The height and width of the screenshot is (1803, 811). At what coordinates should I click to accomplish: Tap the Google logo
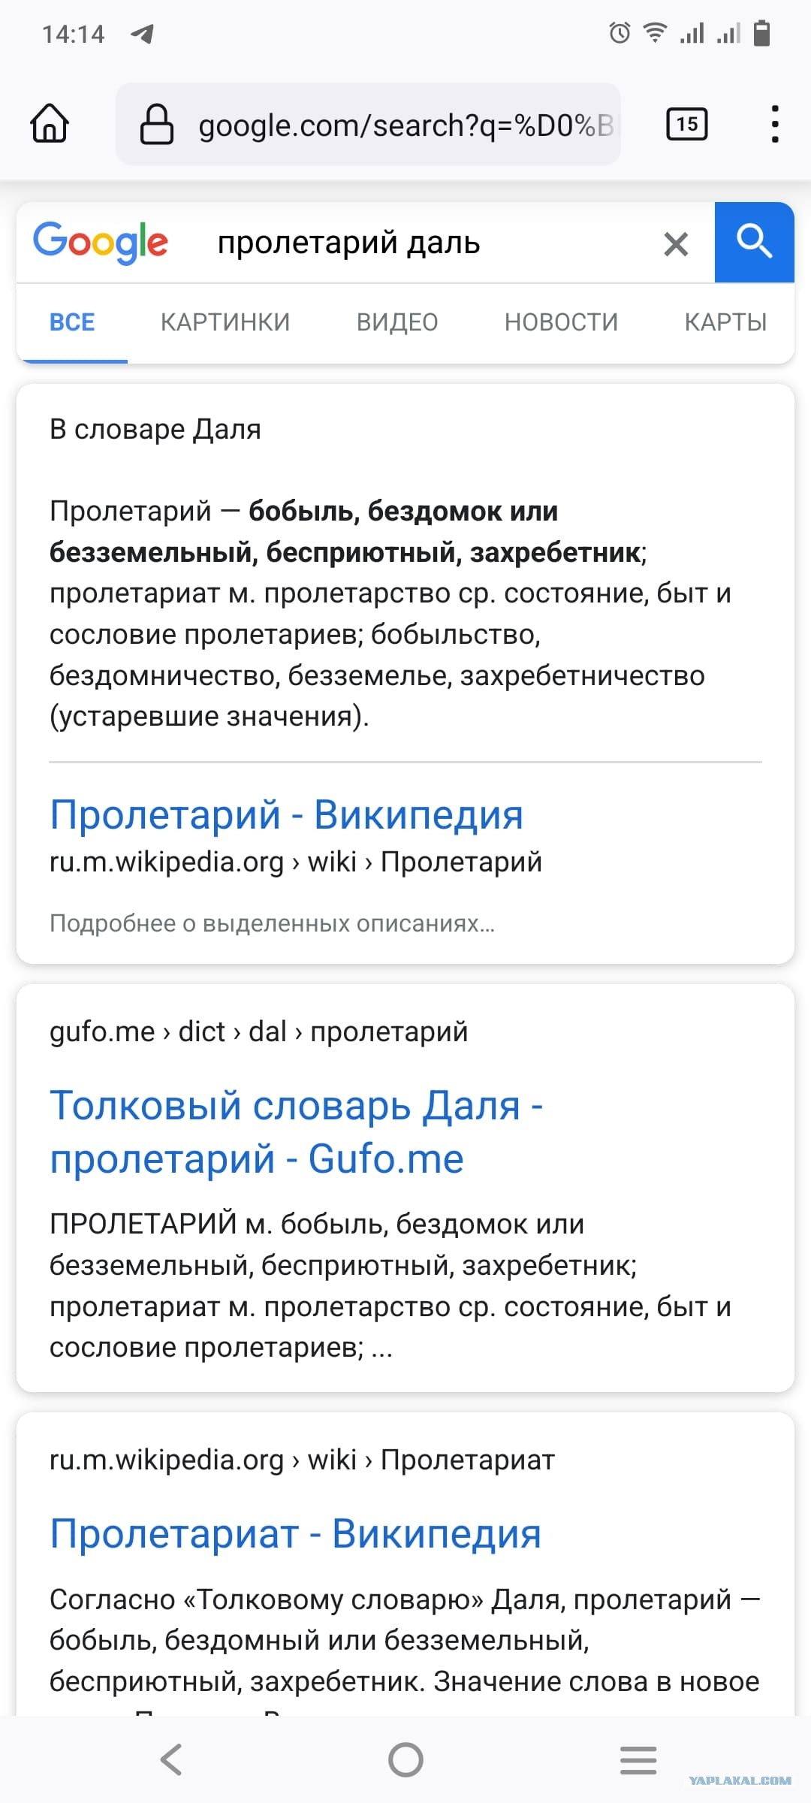[x=101, y=242]
